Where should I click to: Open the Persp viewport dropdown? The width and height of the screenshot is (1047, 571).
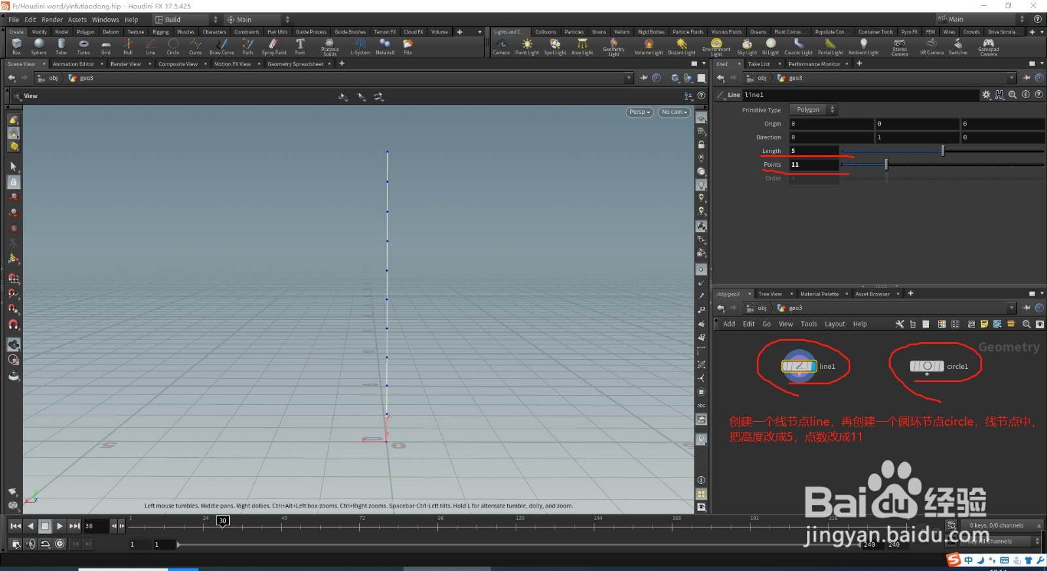tap(639, 112)
